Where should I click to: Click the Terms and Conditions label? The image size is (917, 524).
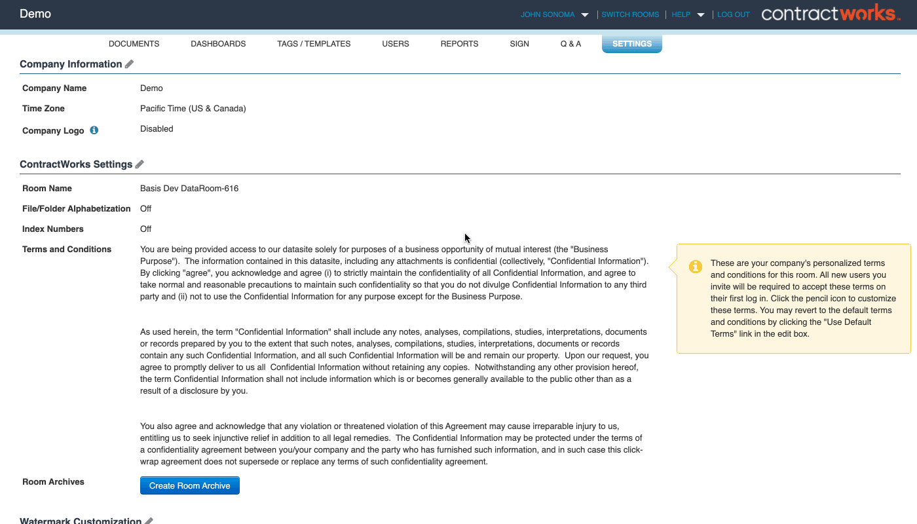pos(67,250)
